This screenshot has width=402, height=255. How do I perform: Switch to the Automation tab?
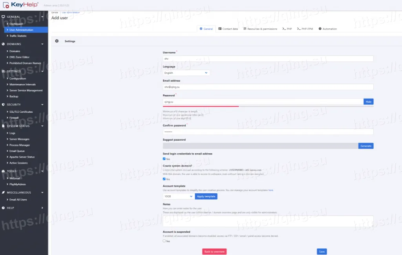point(328,29)
